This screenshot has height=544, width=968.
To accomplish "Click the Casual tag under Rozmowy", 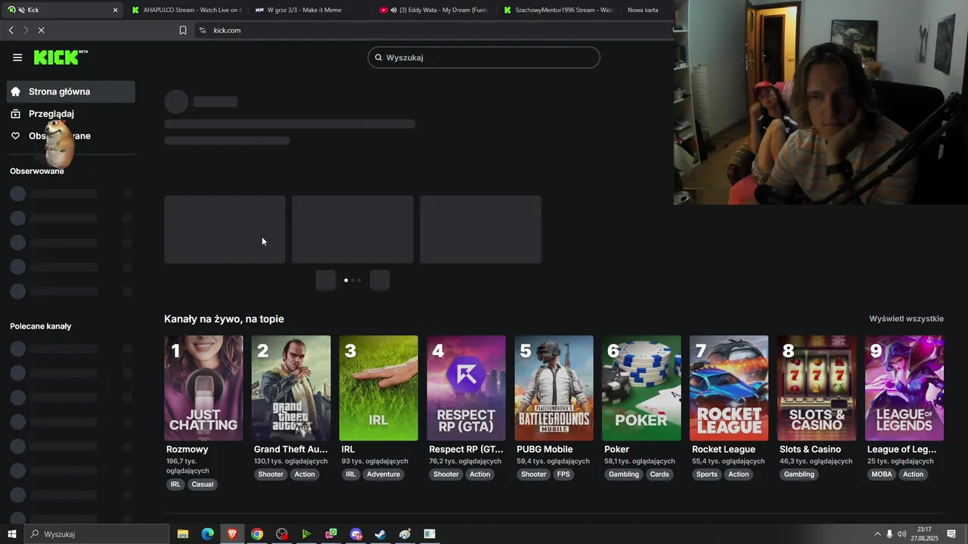I will pos(203,484).
